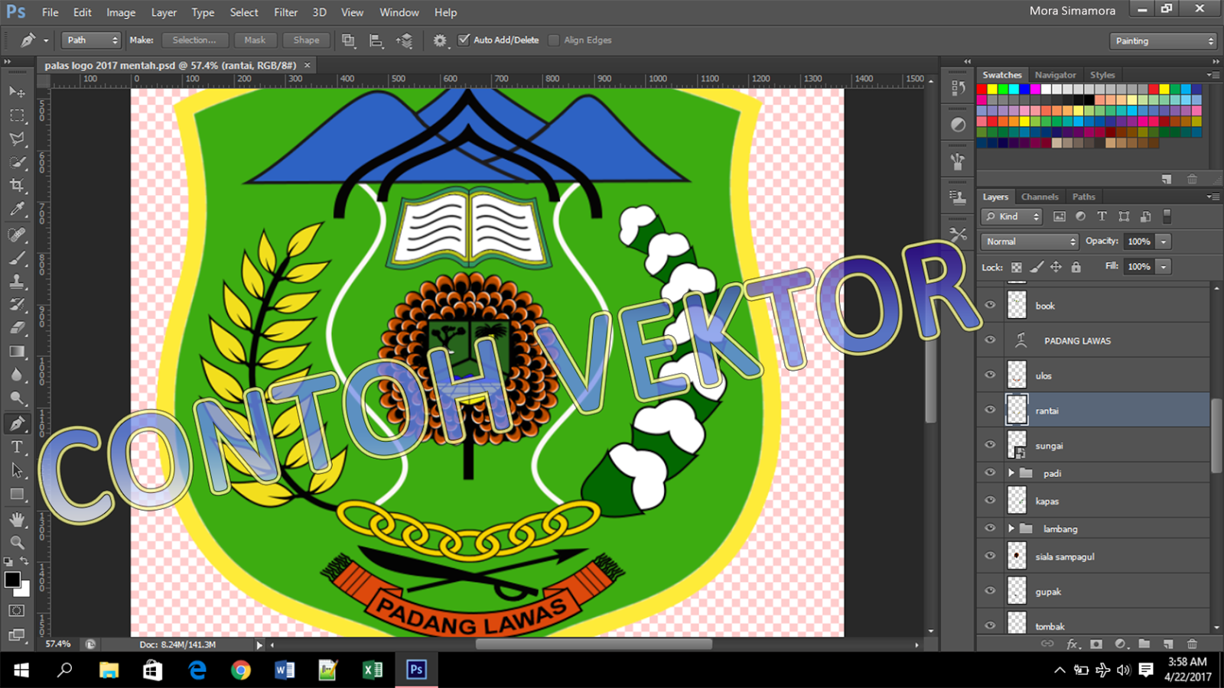1224x688 pixels.
Task: Open Google Chrome from the taskbar
Action: tap(241, 670)
